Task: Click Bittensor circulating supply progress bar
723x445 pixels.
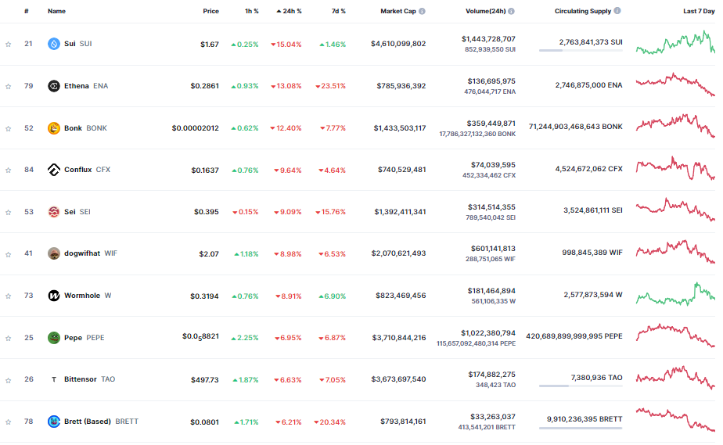Action: click(581, 386)
